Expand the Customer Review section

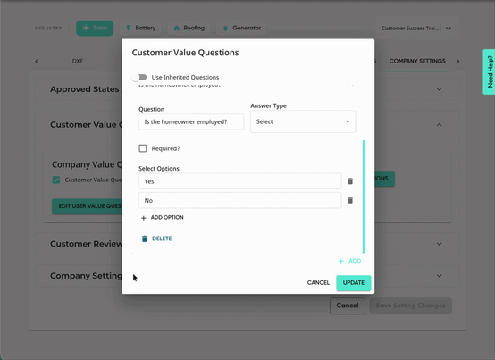[x=439, y=244]
